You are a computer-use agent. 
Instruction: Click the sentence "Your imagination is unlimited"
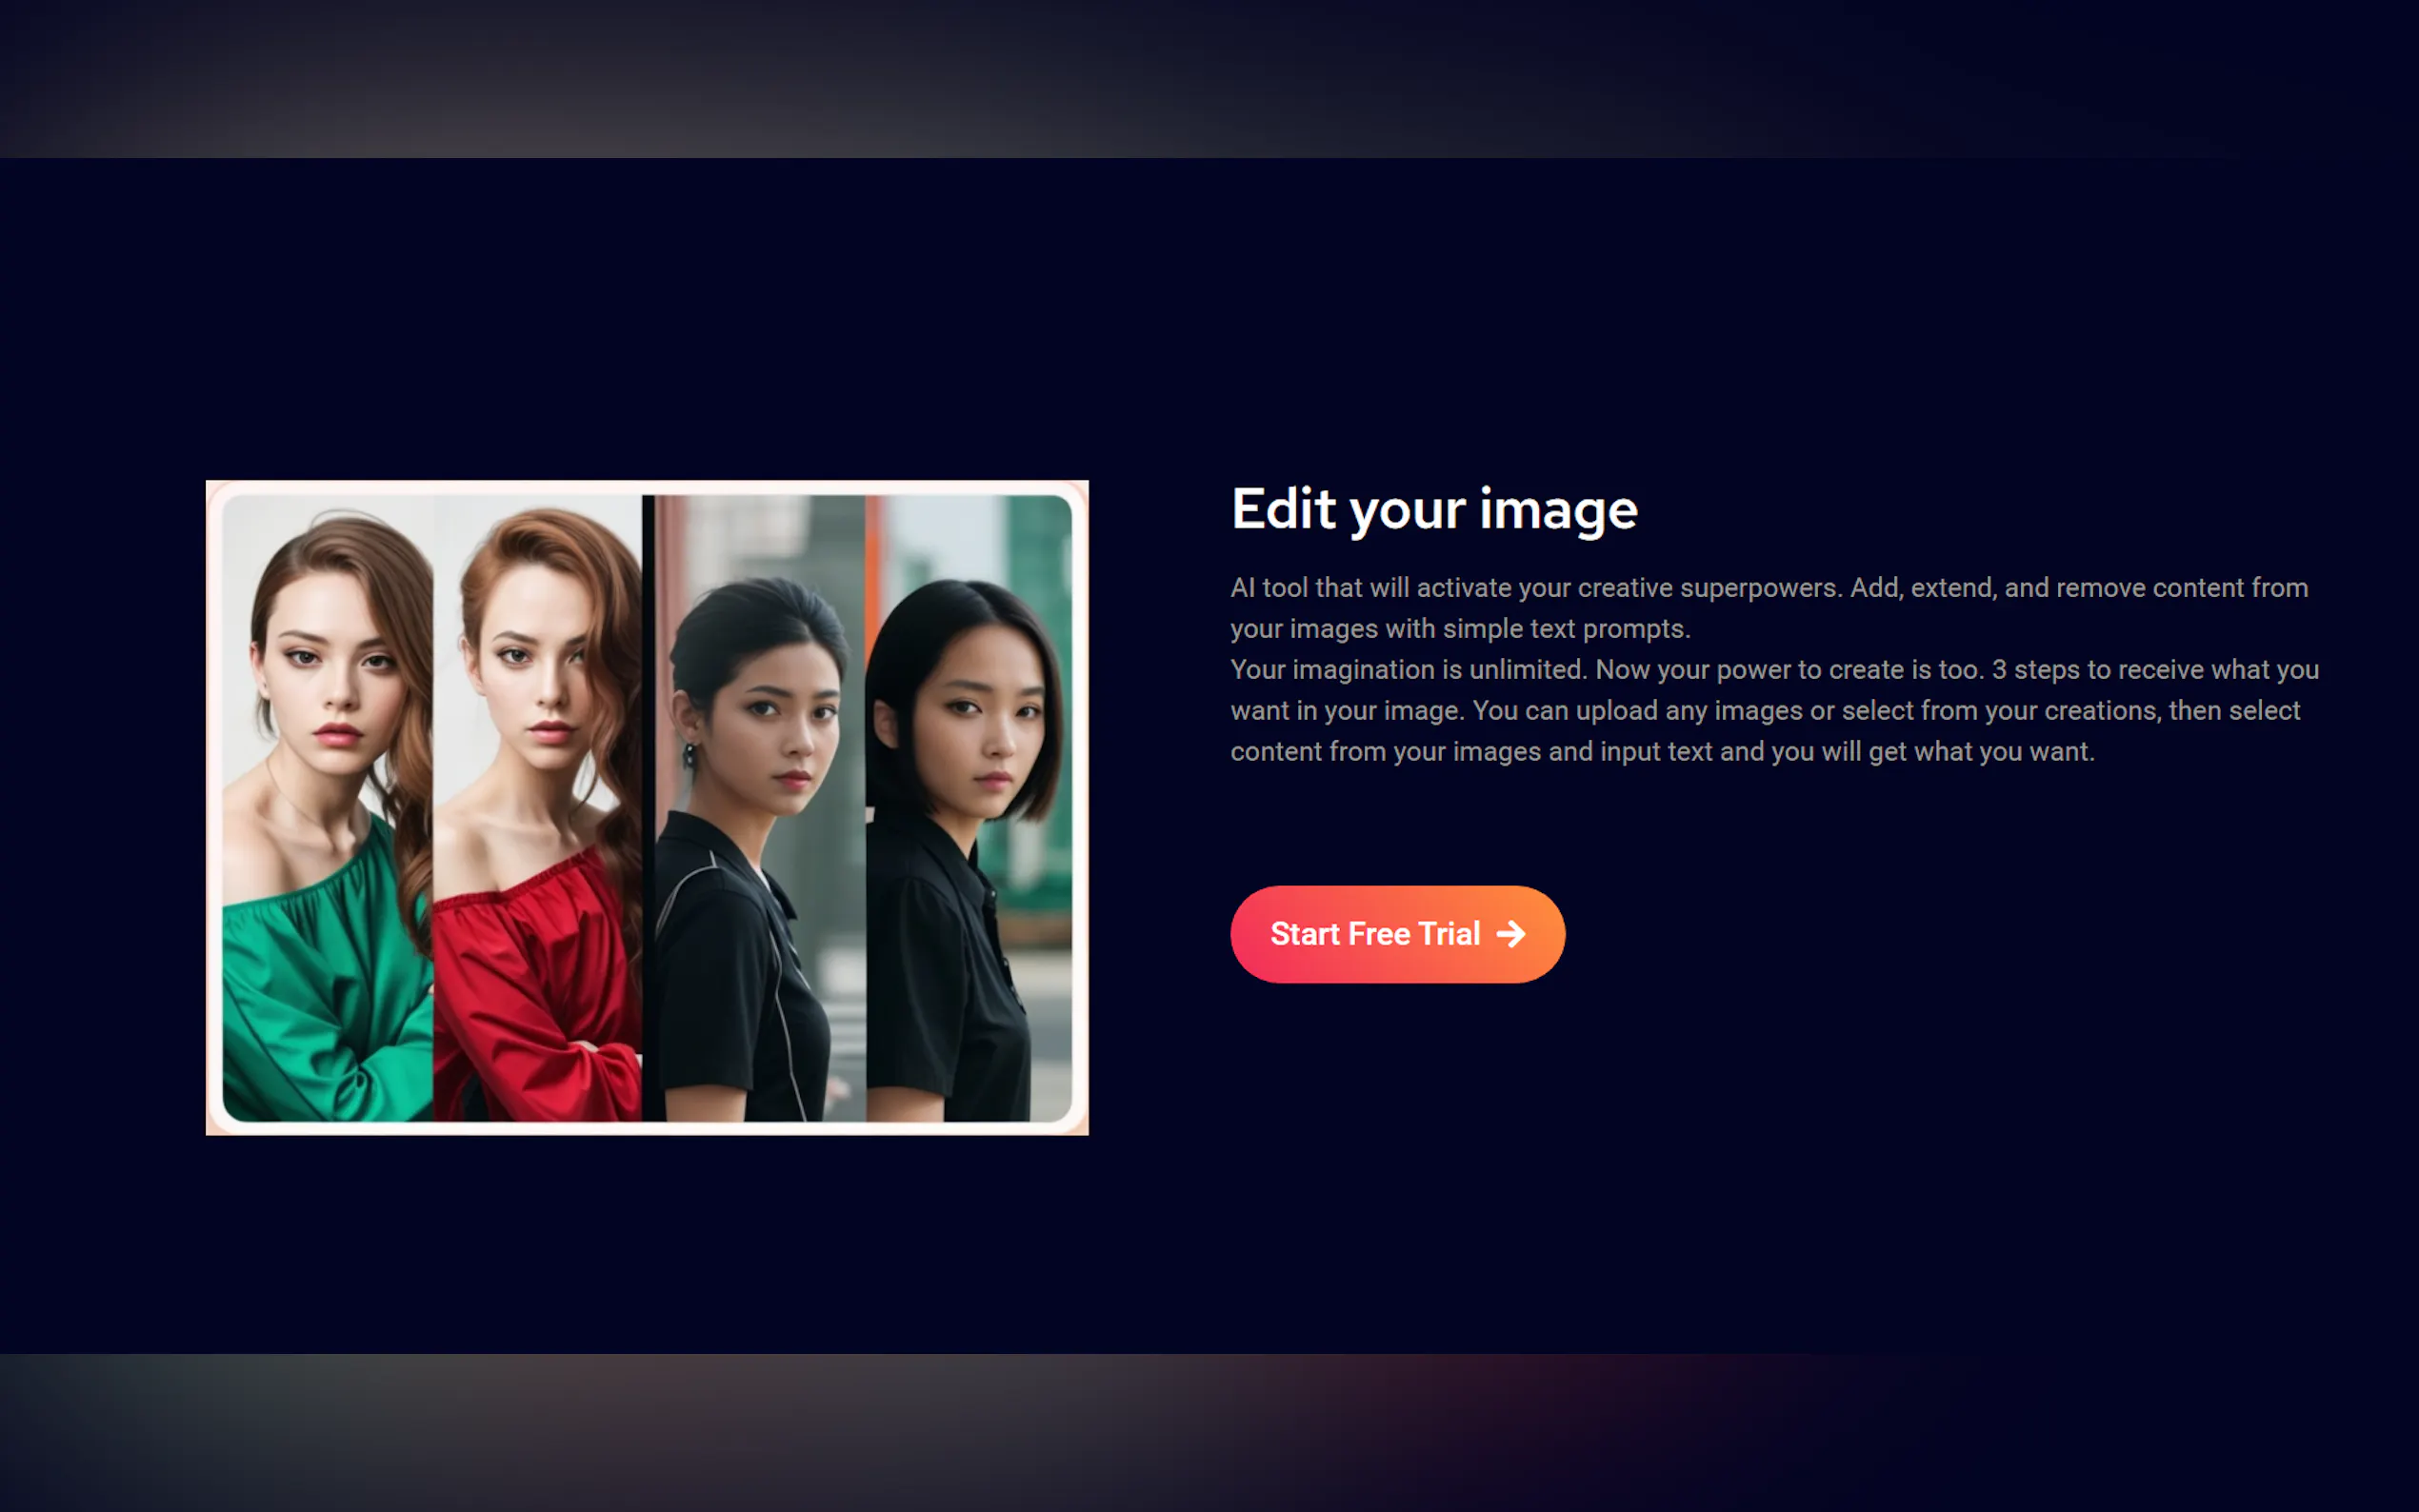point(1409,669)
